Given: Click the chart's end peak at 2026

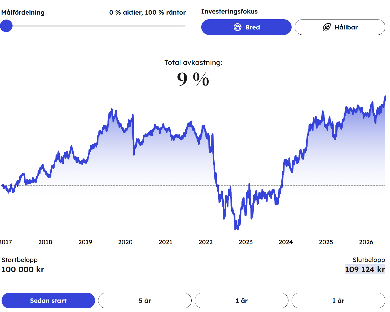Looking at the screenshot, I should click(x=385, y=97).
